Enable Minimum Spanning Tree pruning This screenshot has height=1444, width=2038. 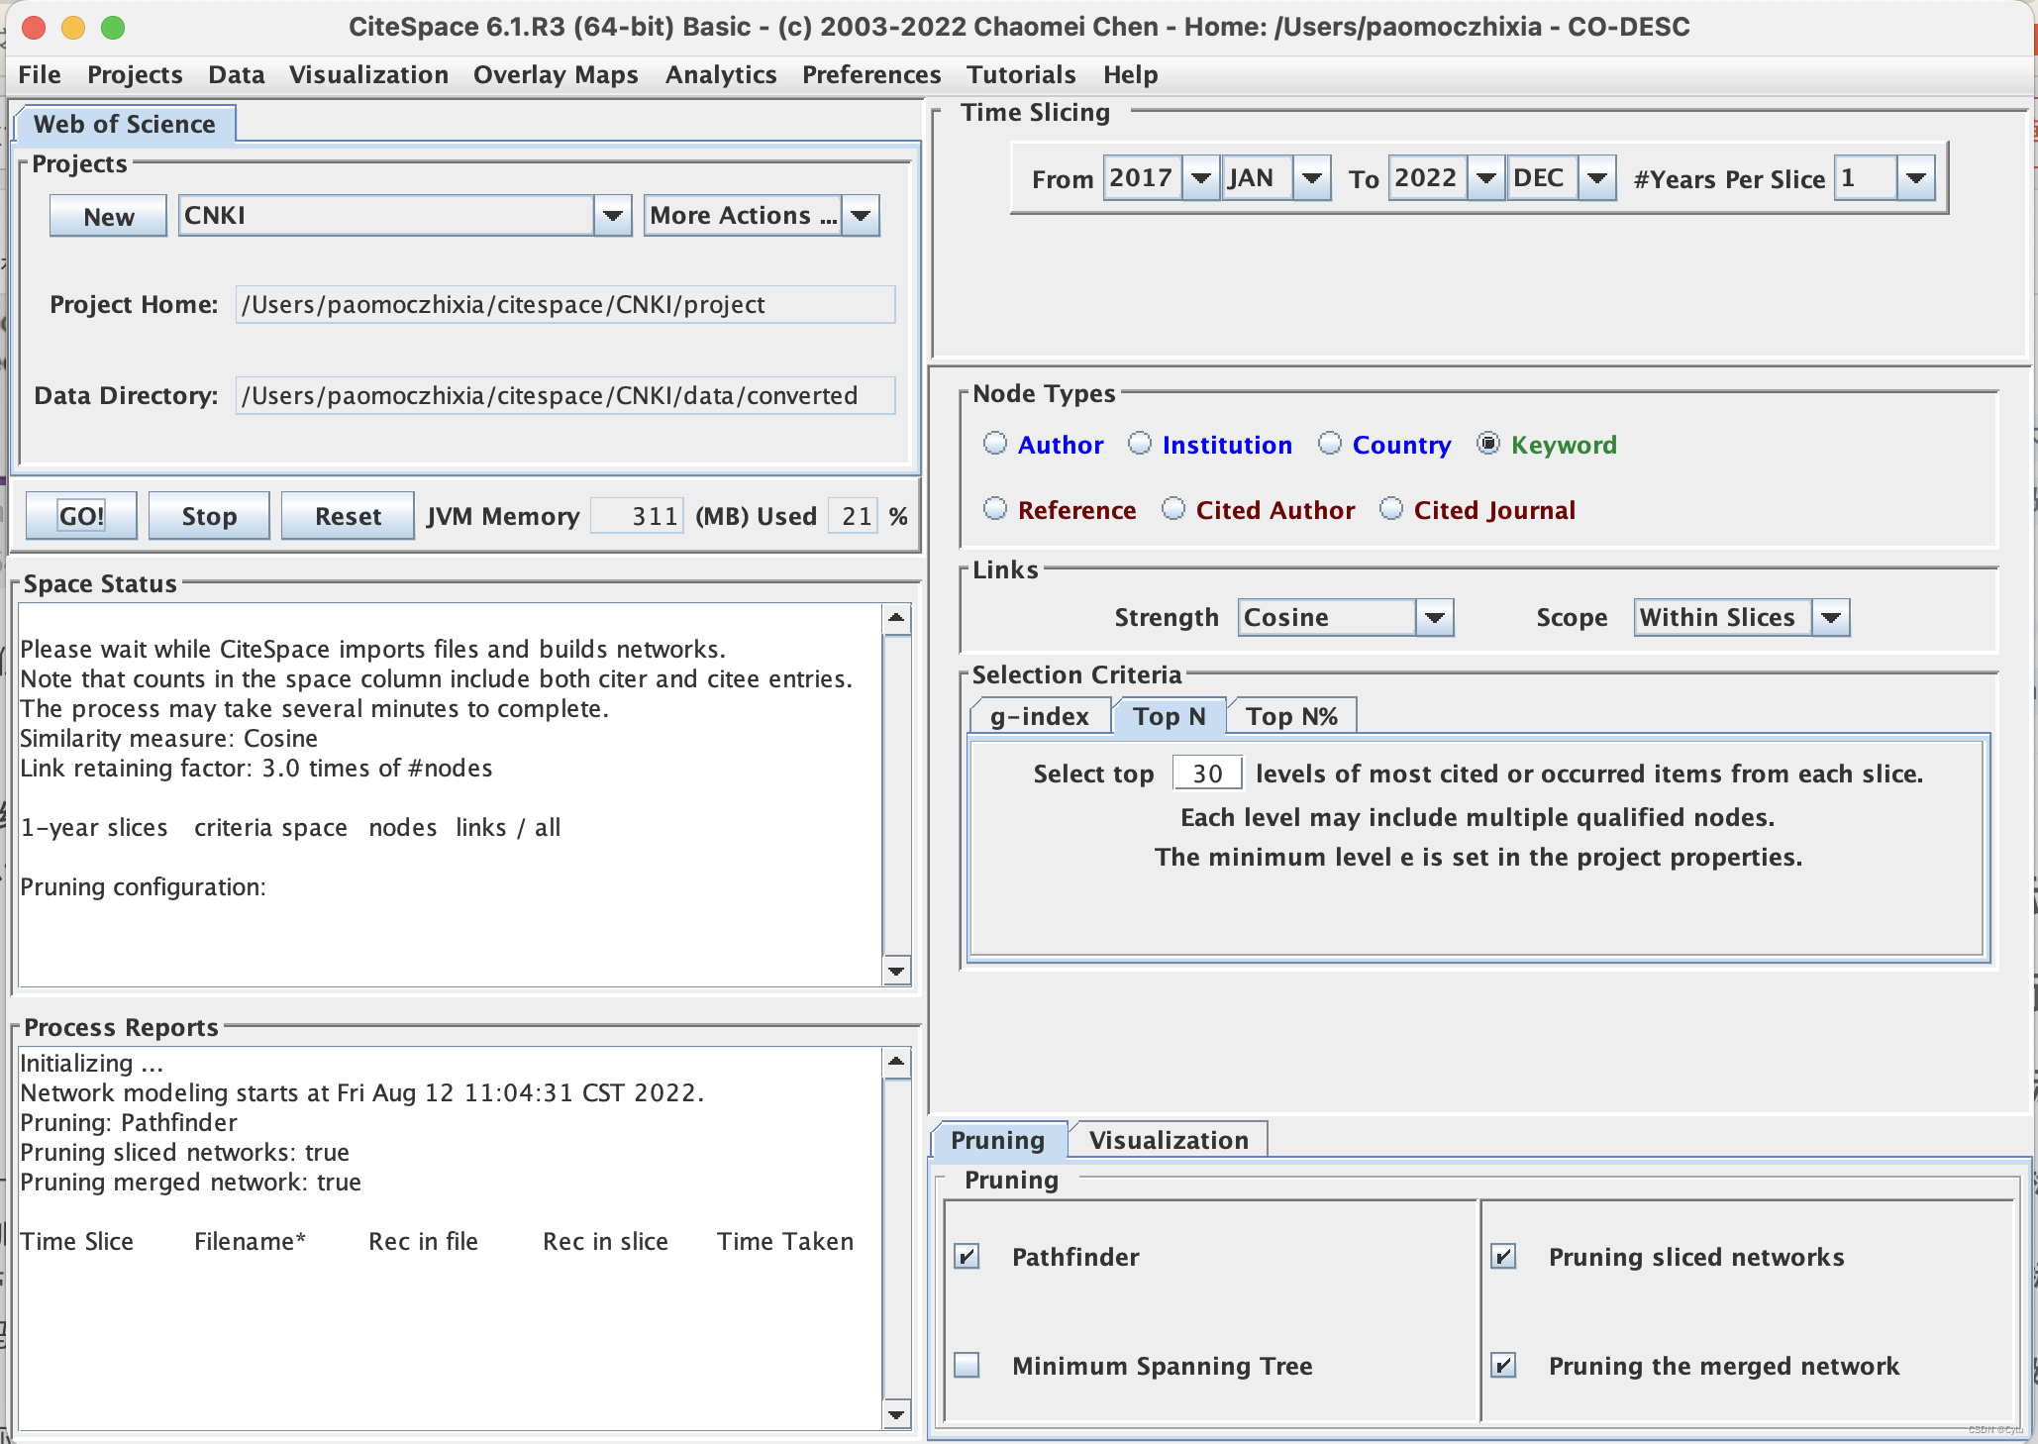968,1366
